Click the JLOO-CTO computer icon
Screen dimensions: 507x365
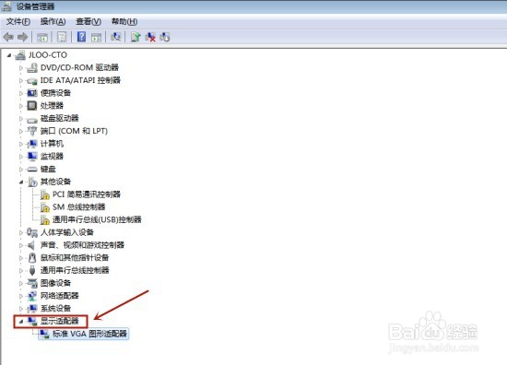[20, 55]
